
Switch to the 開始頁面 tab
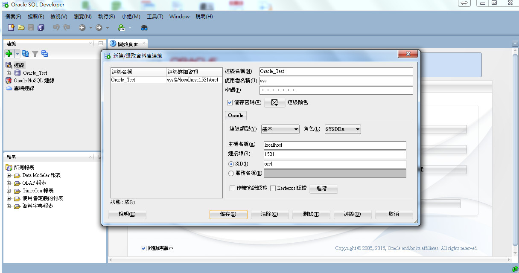point(128,44)
